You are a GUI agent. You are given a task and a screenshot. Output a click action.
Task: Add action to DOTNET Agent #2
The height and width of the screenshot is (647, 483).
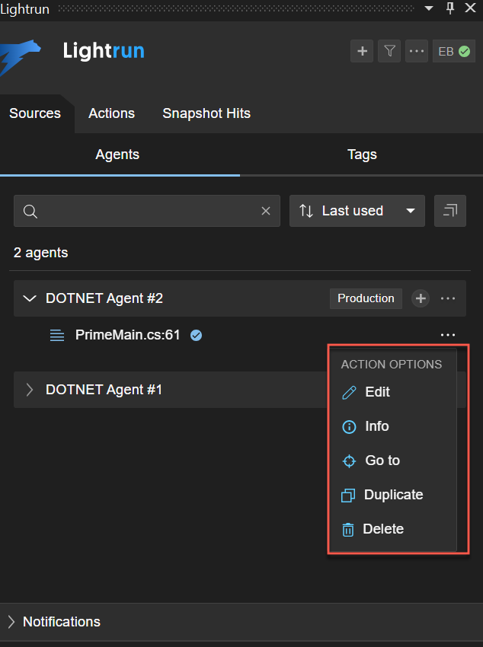[421, 298]
